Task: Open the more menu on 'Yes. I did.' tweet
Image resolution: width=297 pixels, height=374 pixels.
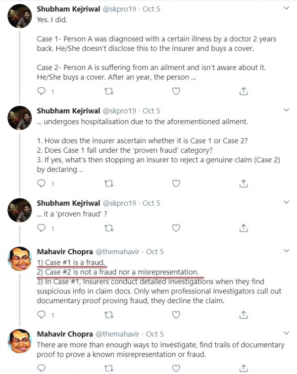Action: coord(286,9)
